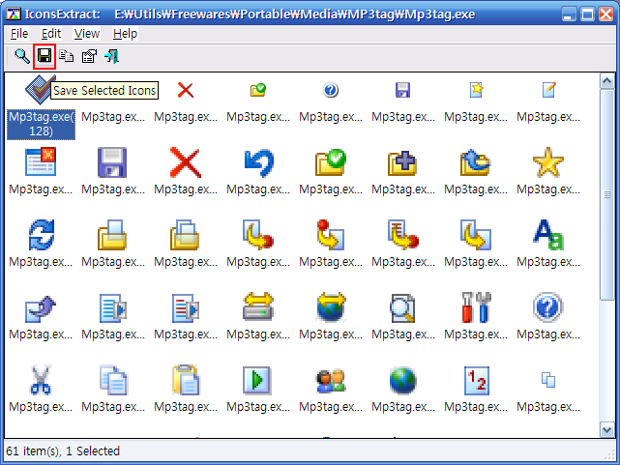The width and height of the screenshot is (620, 465).
Task: Select the clipboard paste icon
Action: coord(186,380)
